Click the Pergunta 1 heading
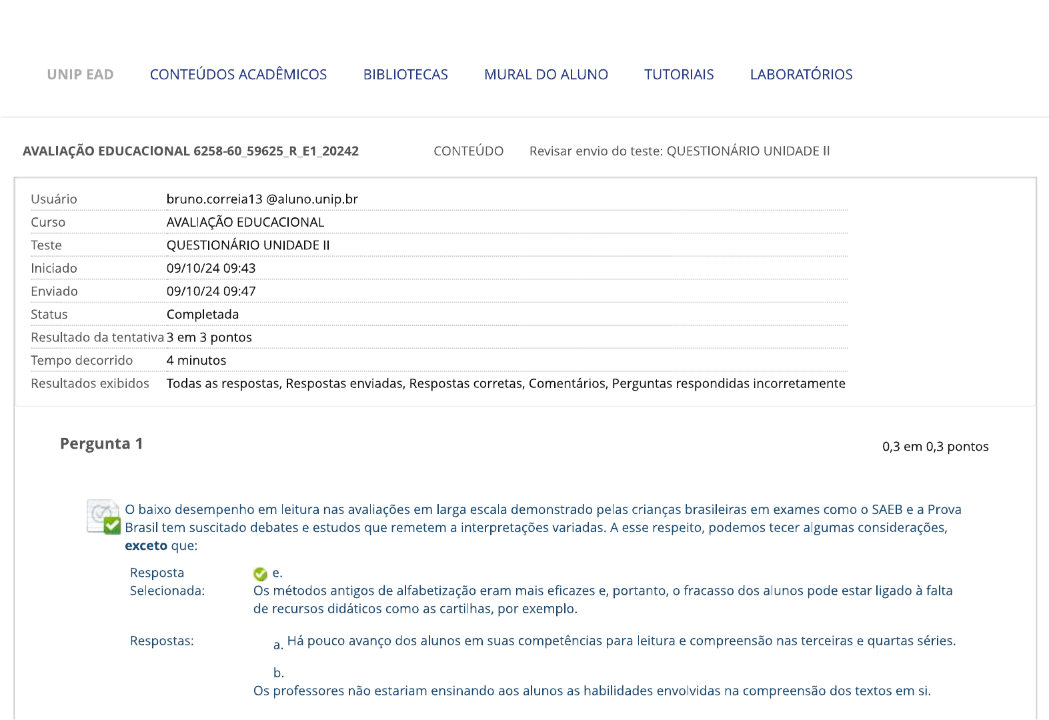The width and height of the screenshot is (1049, 720). (x=101, y=444)
